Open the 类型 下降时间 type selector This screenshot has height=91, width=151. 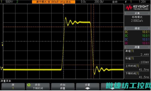(x=38, y=86)
